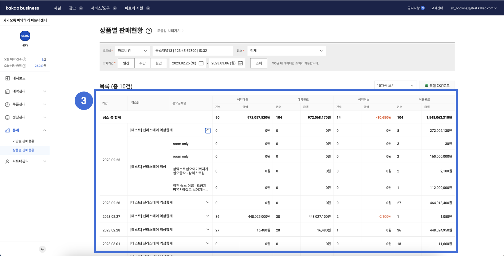Open the end date calendar icon
This screenshot has width=504, height=256.
tap(240, 63)
